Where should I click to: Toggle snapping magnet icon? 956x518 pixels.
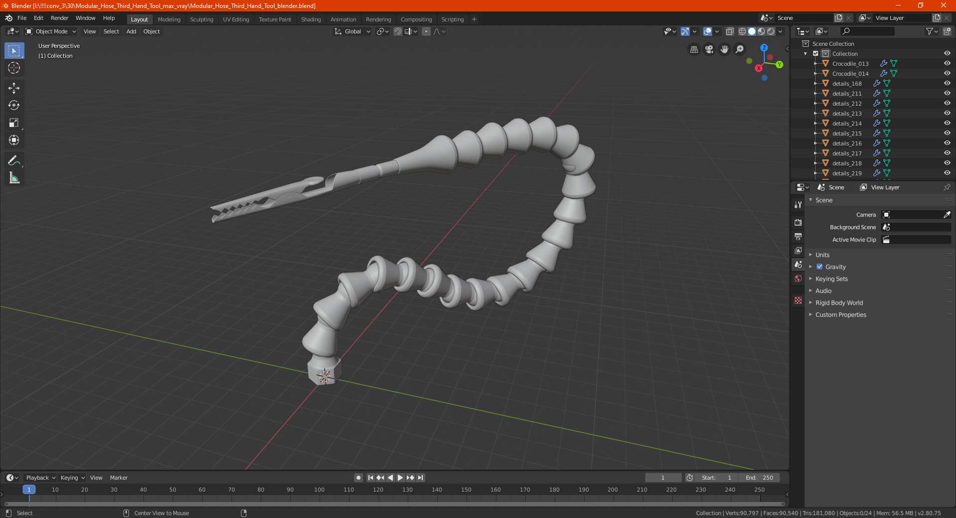(398, 31)
